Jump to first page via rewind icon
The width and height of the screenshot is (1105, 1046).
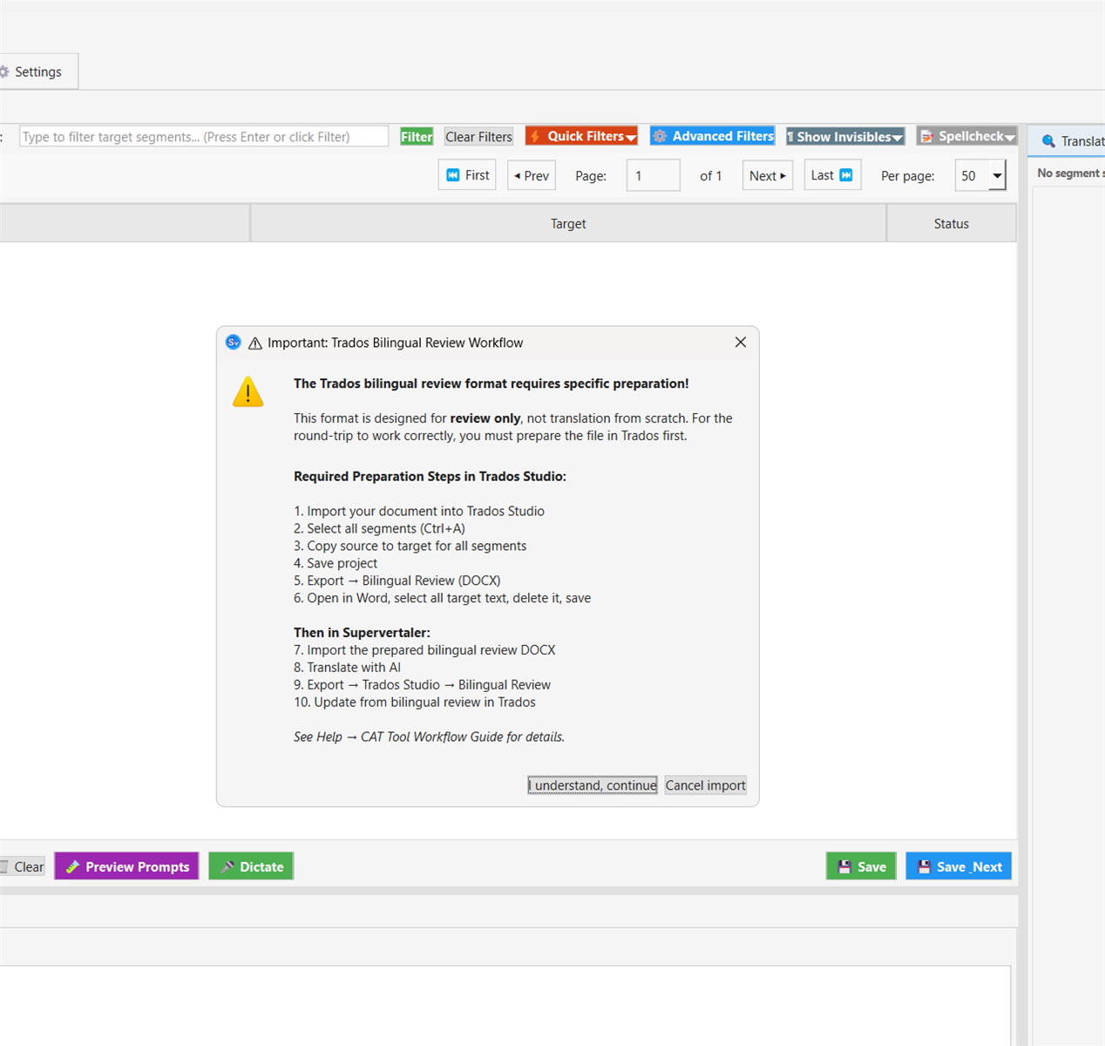click(453, 174)
